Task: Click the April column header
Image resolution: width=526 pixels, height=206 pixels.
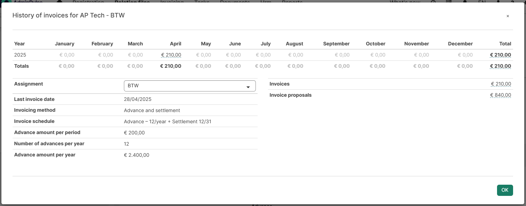Action: pos(176,44)
